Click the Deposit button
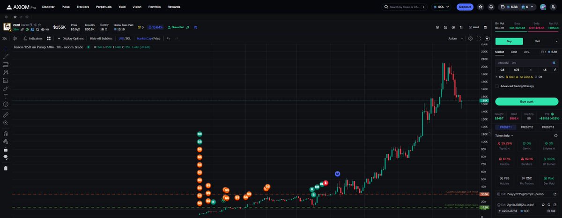 tap(465, 7)
